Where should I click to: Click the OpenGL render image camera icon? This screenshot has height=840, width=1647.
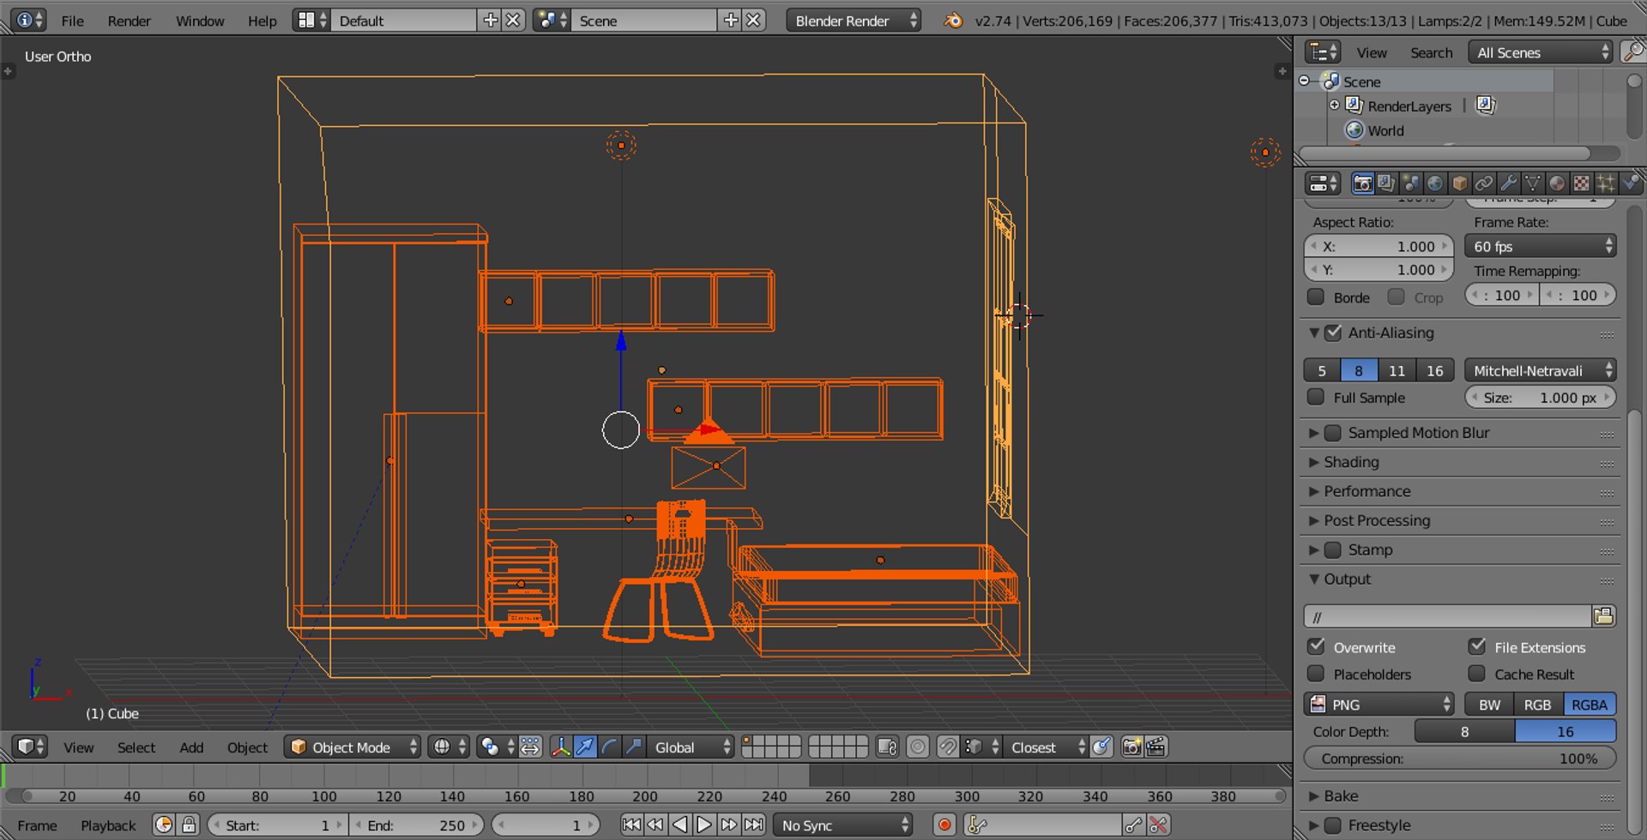click(1131, 747)
